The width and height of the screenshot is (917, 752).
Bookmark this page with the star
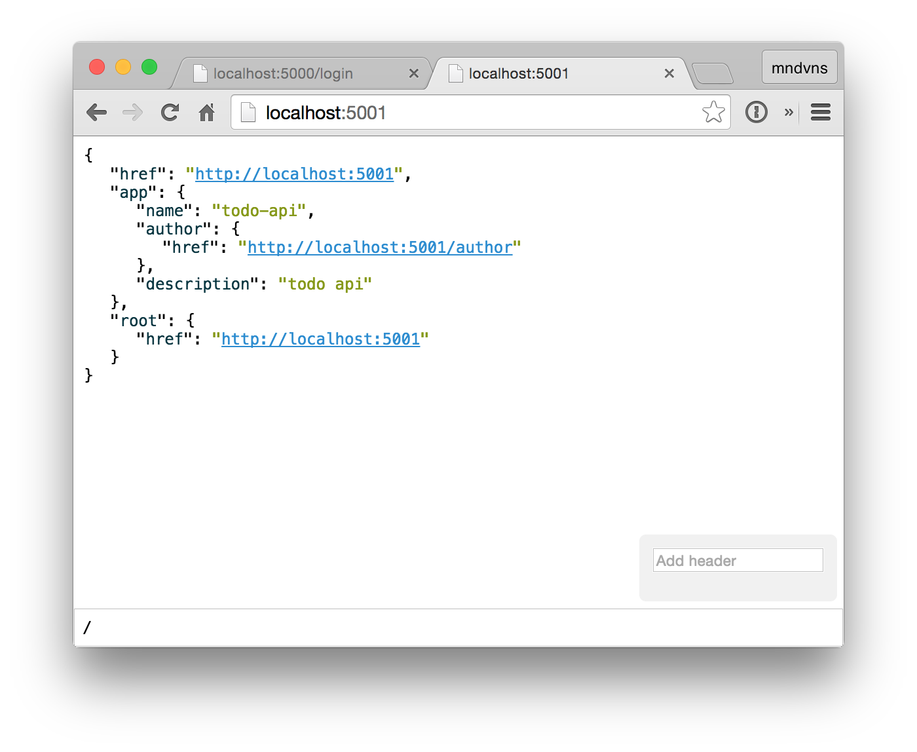point(713,113)
